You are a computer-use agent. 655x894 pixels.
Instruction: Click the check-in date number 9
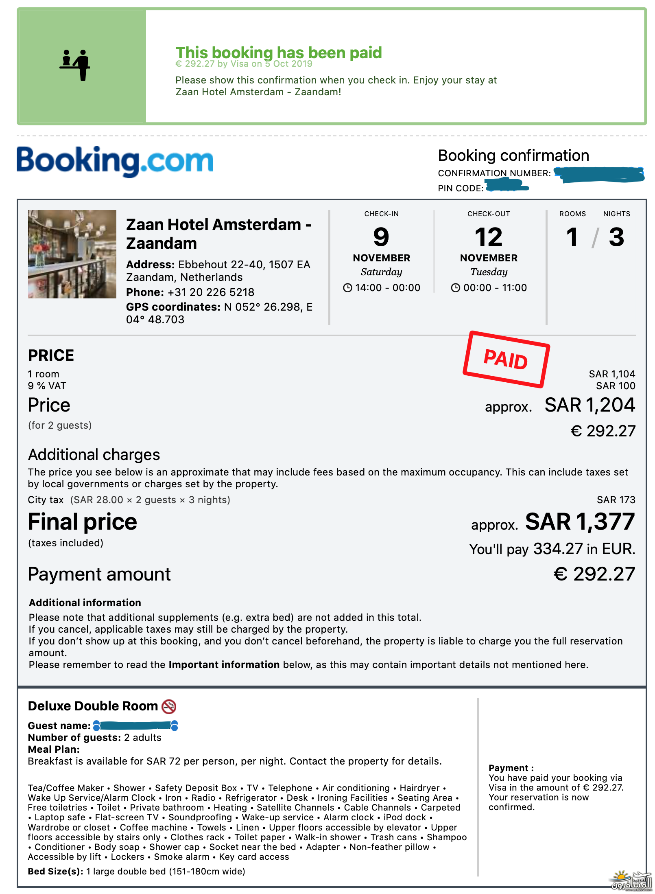381,237
